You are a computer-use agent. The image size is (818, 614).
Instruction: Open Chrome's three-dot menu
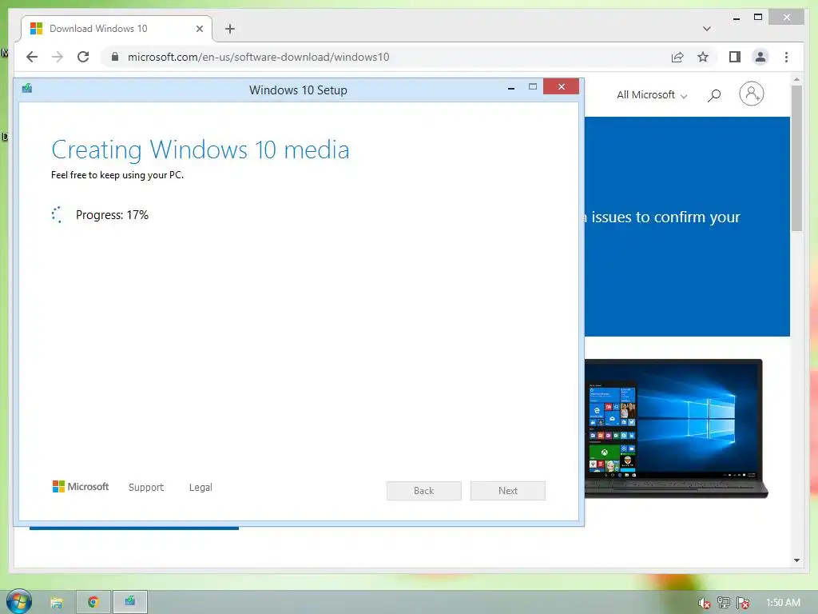(x=786, y=57)
